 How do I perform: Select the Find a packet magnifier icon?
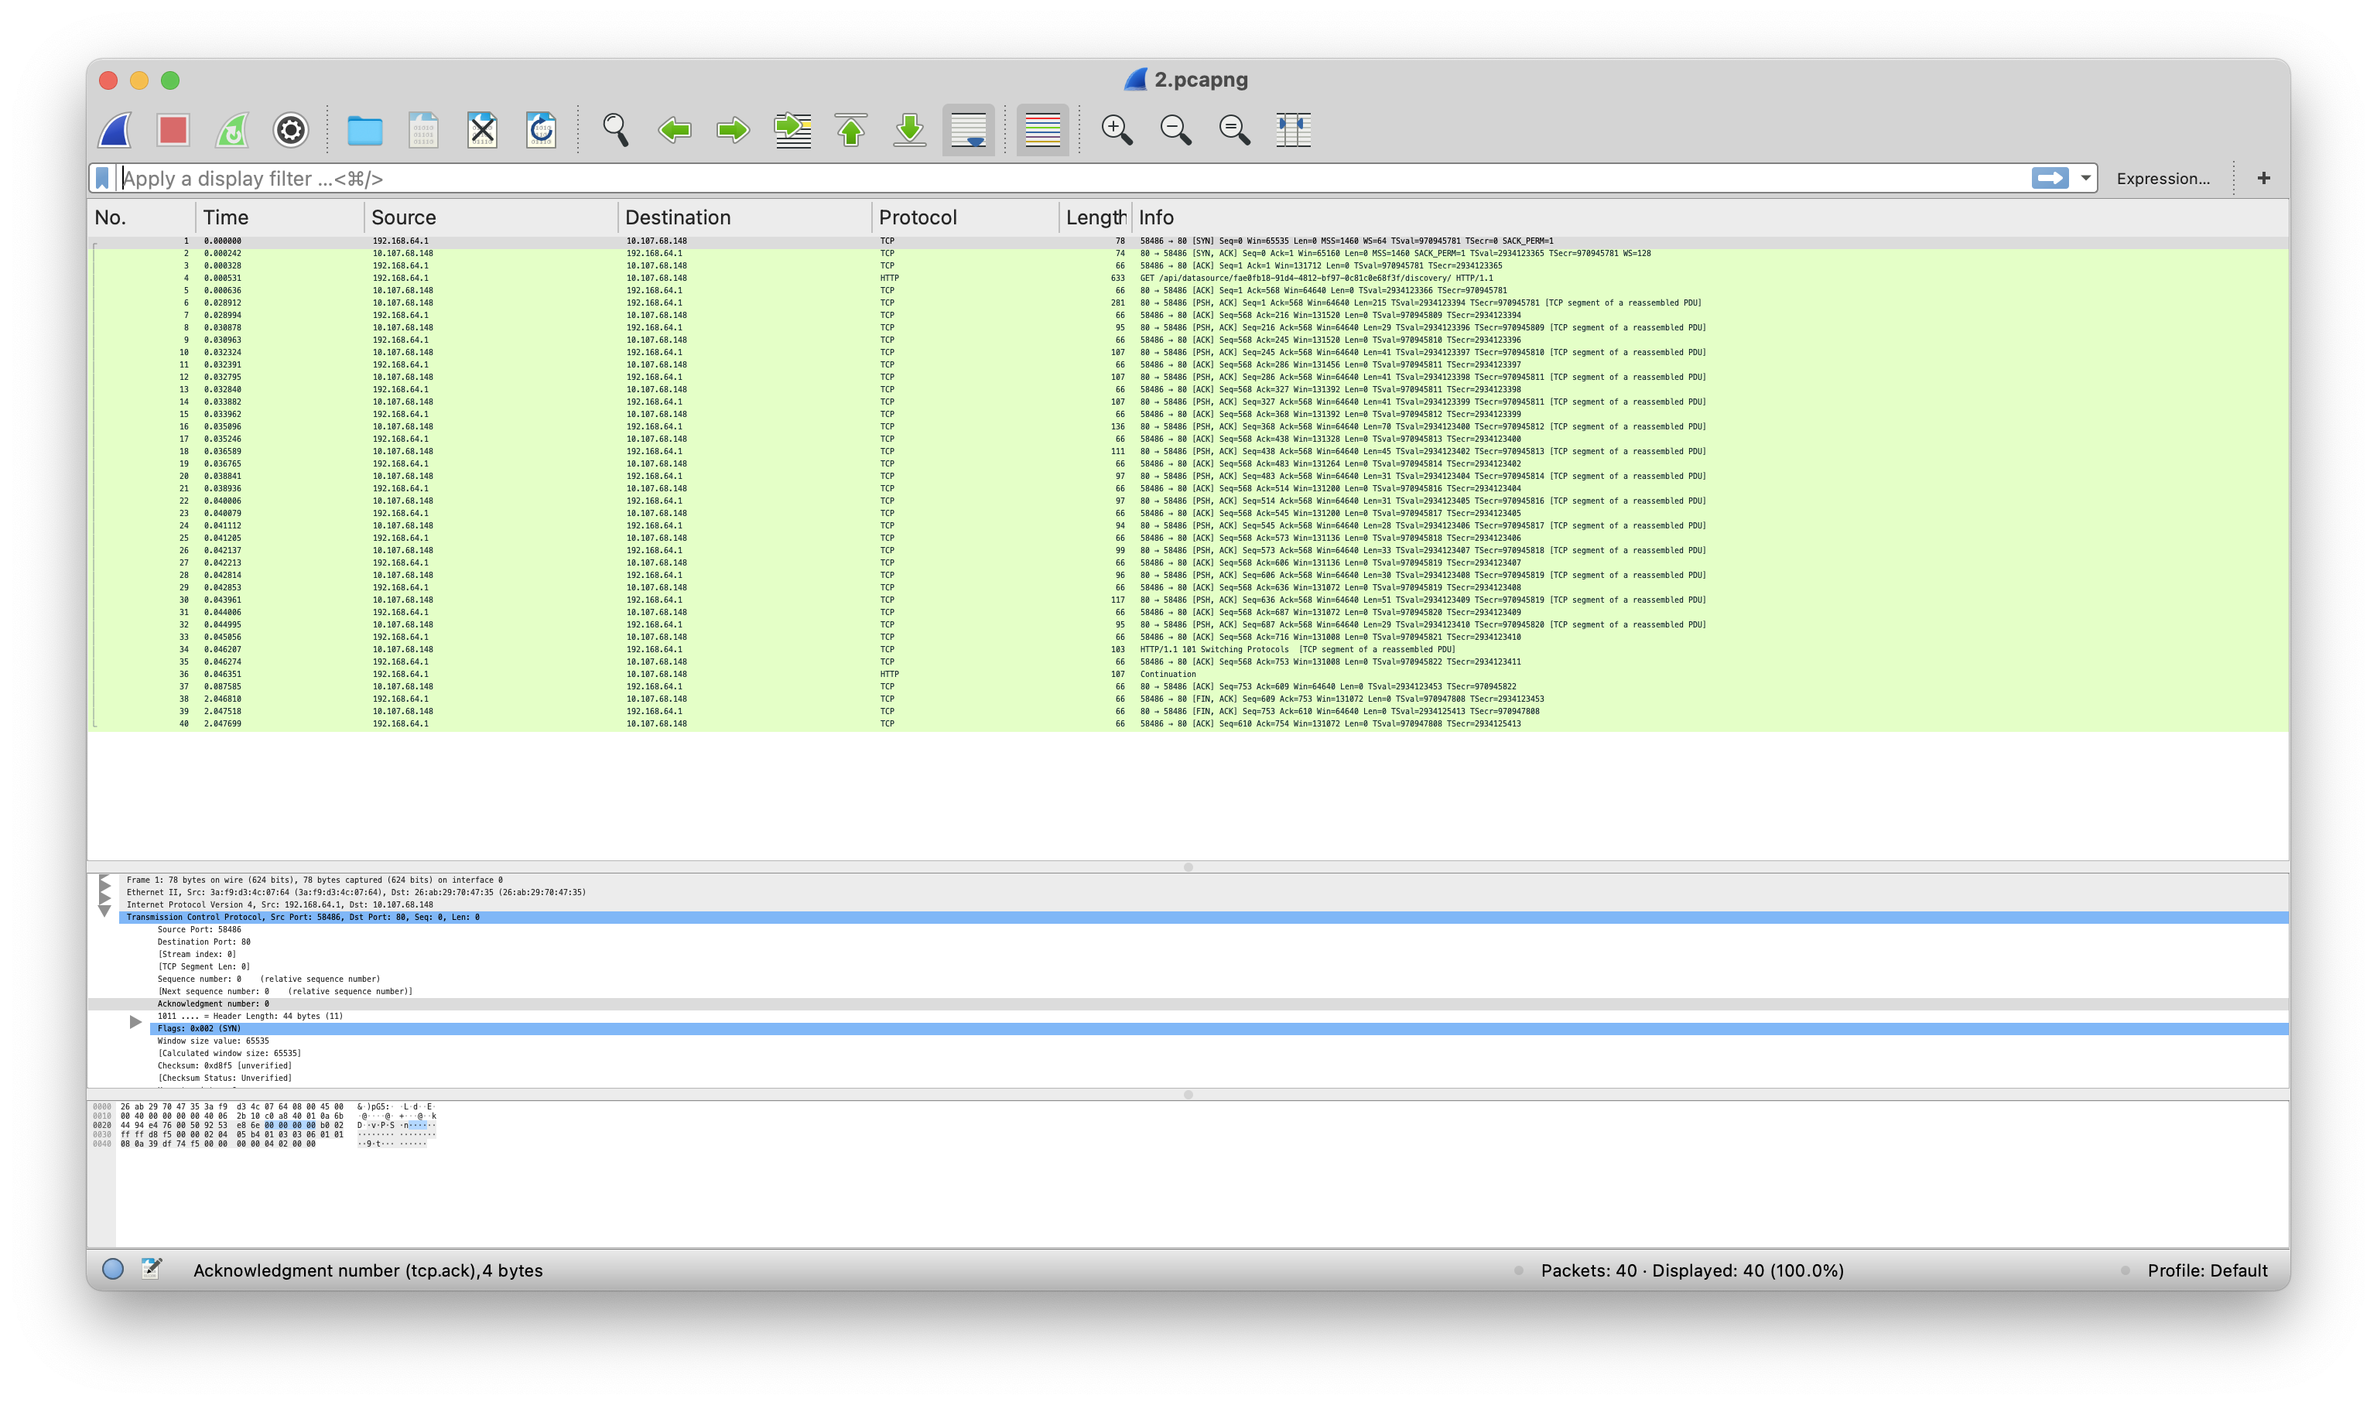616,131
